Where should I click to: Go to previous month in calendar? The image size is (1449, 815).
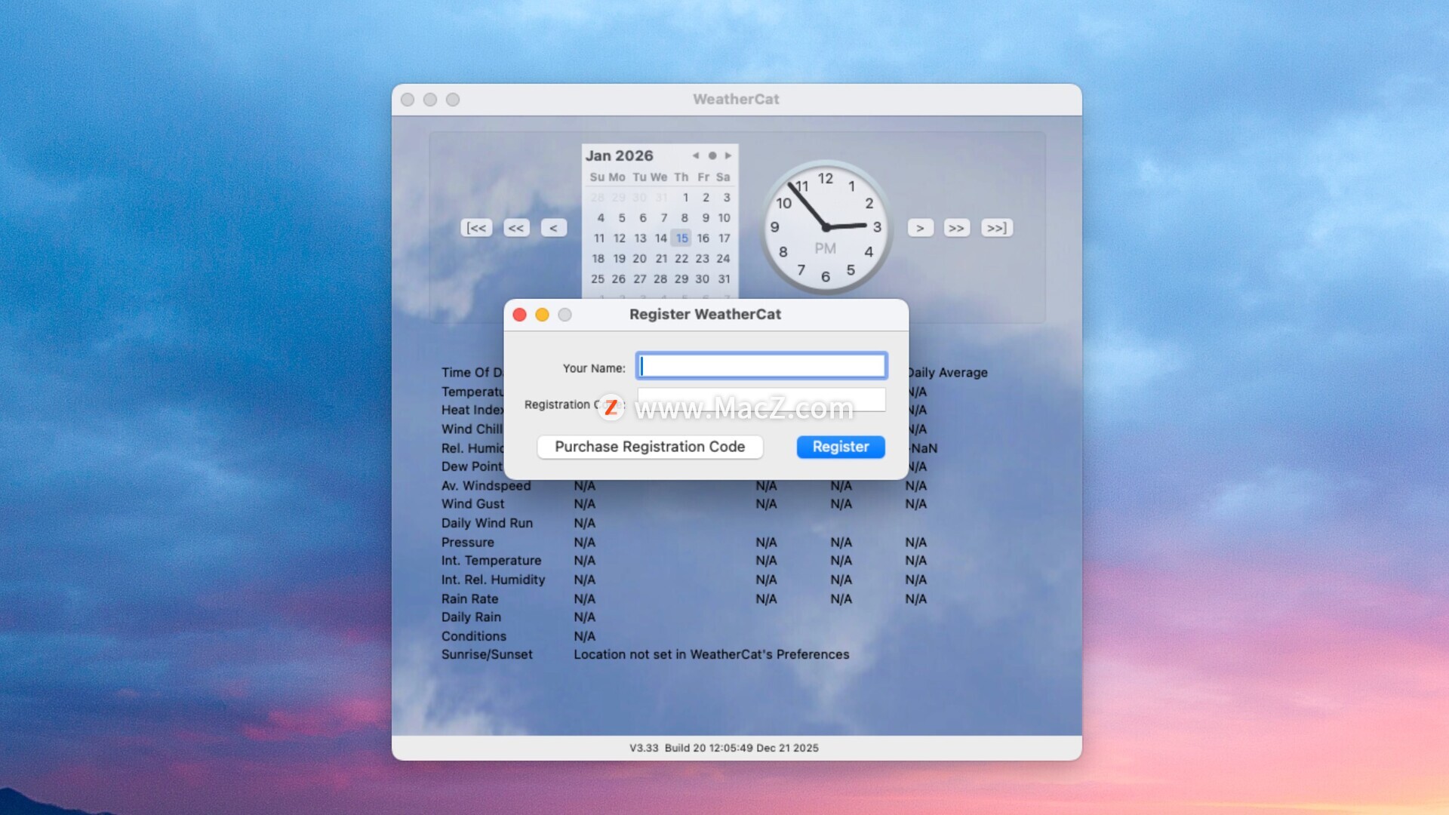pyautogui.click(x=696, y=155)
